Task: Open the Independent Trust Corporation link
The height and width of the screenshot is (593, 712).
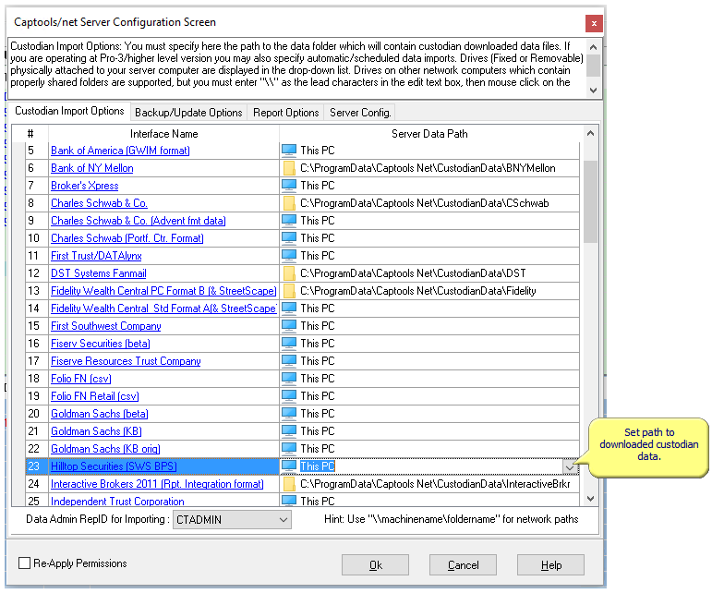Action: (x=117, y=502)
